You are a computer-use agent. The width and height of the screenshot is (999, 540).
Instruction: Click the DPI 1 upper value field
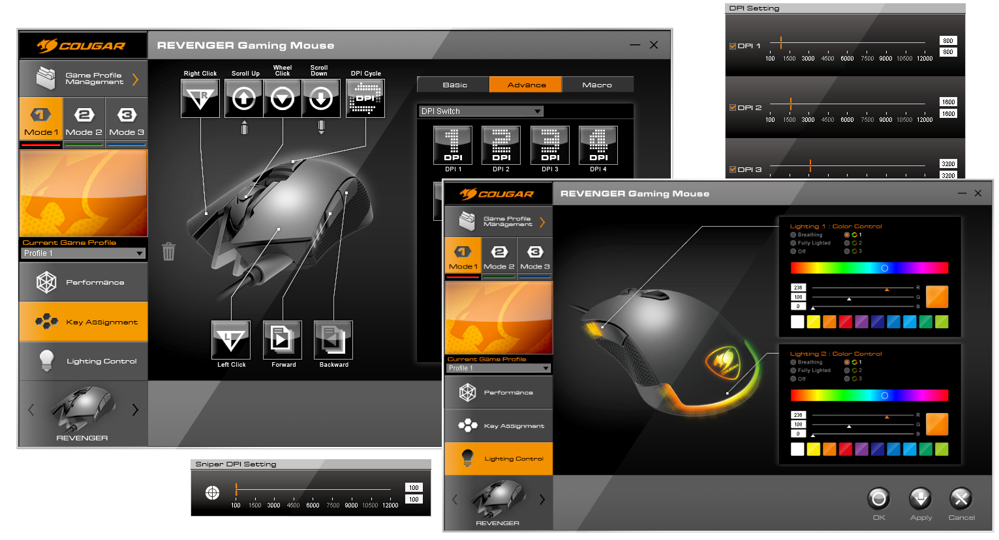tap(948, 40)
